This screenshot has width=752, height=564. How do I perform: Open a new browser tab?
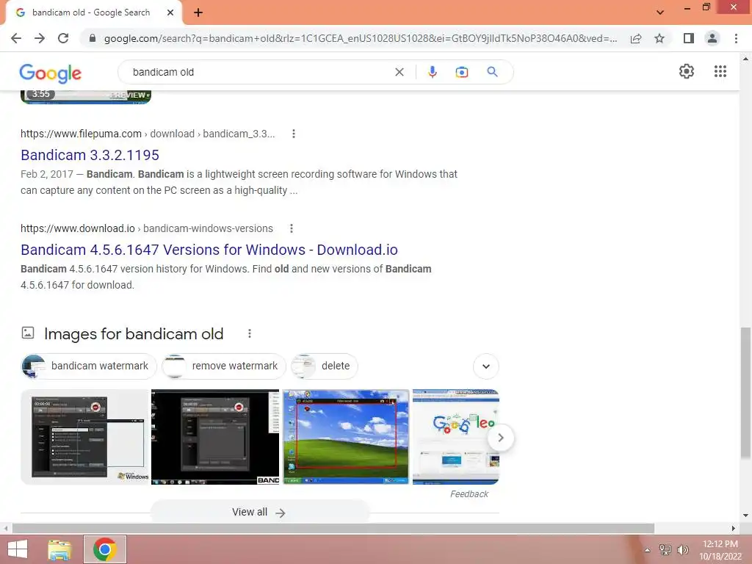click(198, 12)
